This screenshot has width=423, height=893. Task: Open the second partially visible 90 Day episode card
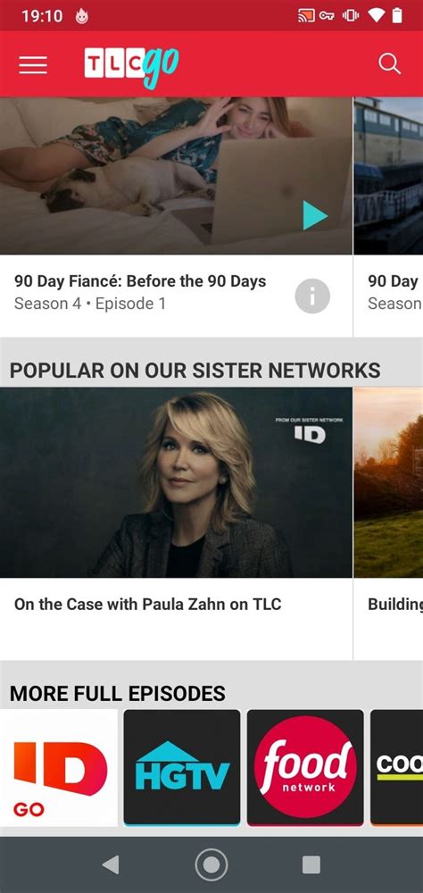point(389,216)
